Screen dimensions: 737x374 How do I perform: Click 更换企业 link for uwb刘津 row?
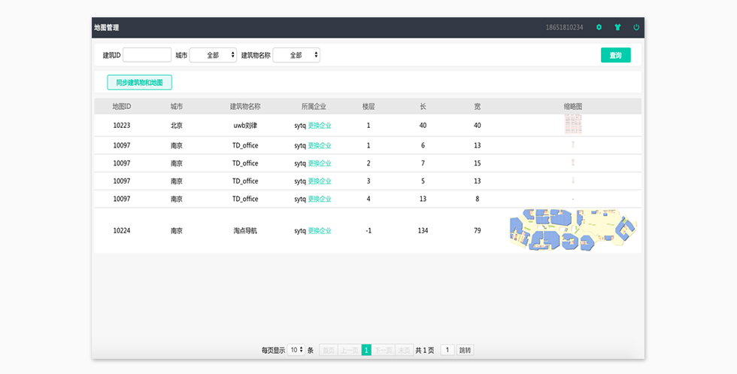(x=320, y=126)
